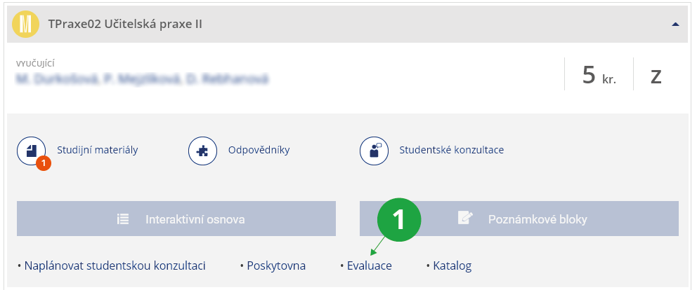Open the Interaktivní osnova button
Screen dimensions: 697x290
(176, 219)
